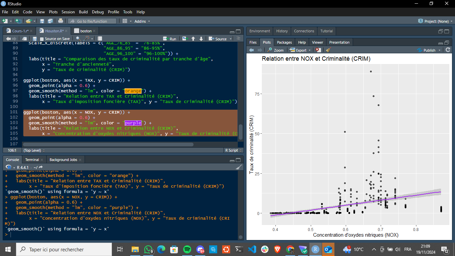Viewport: 455px width, 256px height.
Task: Clear the console using the broom icon
Action: pos(239,167)
